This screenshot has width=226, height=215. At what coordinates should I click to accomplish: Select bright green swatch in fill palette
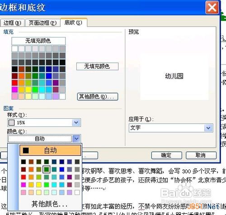point(35,89)
